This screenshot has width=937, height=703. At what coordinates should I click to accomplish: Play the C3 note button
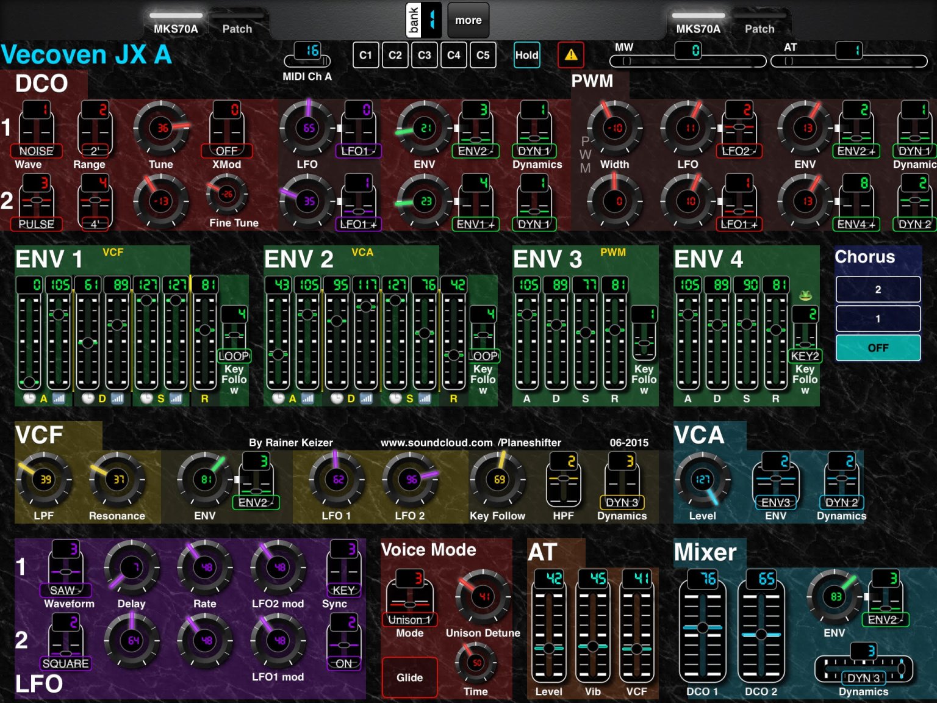point(424,55)
